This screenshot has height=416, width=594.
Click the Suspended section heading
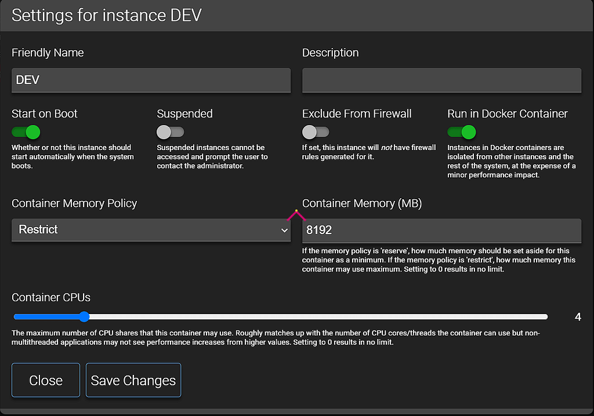tap(184, 114)
